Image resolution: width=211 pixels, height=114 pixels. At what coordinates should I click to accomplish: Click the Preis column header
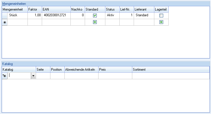[115, 70]
